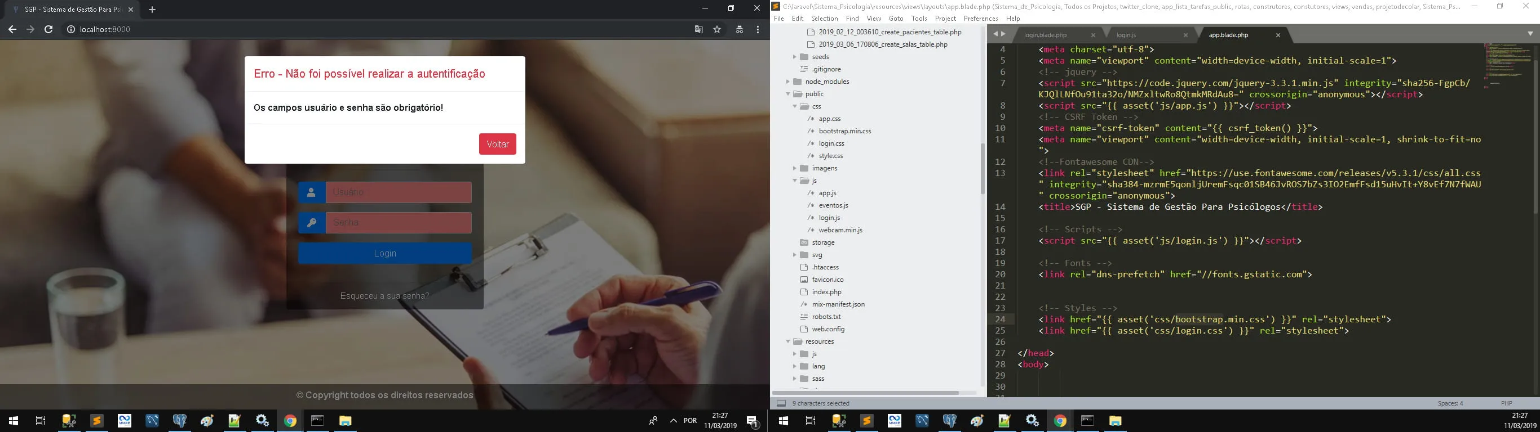1540x432 pixels.
Task: Expand the imagens folder
Action: point(794,168)
